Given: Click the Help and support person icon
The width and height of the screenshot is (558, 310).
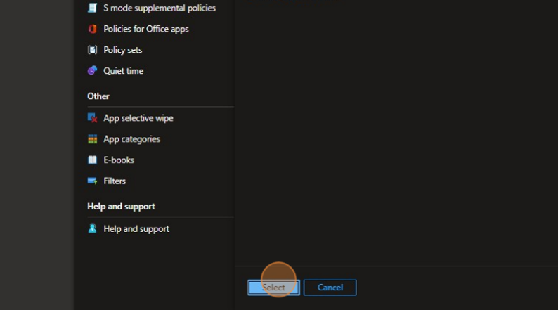Looking at the screenshot, I should [x=92, y=228].
